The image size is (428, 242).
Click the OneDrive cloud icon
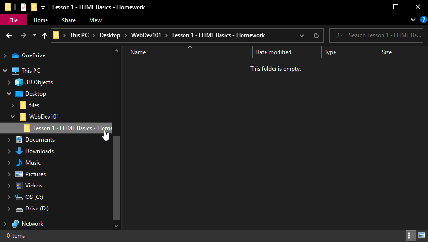pos(15,55)
